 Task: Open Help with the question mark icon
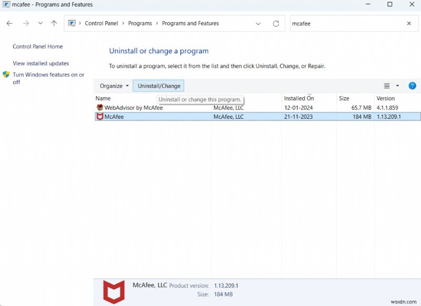point(412,86)
